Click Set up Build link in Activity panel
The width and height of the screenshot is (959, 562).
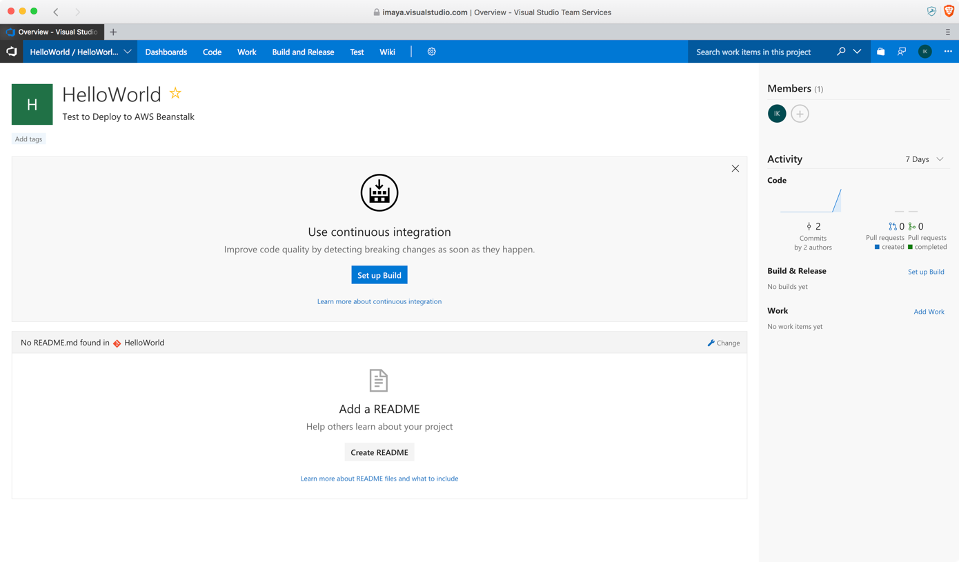coord(926,272)
